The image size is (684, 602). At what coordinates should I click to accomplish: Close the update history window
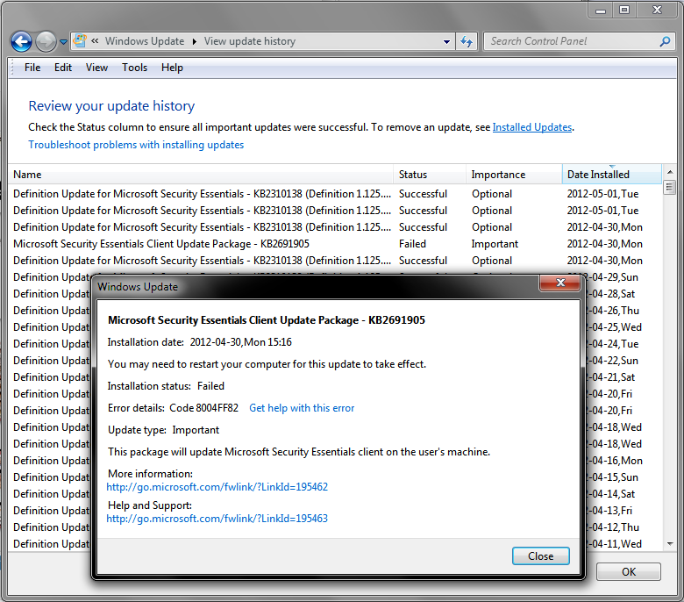(x=657, y=10)
